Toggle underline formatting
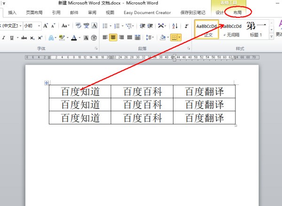This screenshot has height=206, width=282. pyautogui.click(x=12, y=38)
